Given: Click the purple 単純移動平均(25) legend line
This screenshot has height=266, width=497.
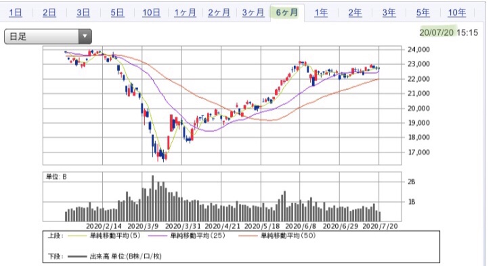Looking at the screenshot, I should tap(157, 236).
